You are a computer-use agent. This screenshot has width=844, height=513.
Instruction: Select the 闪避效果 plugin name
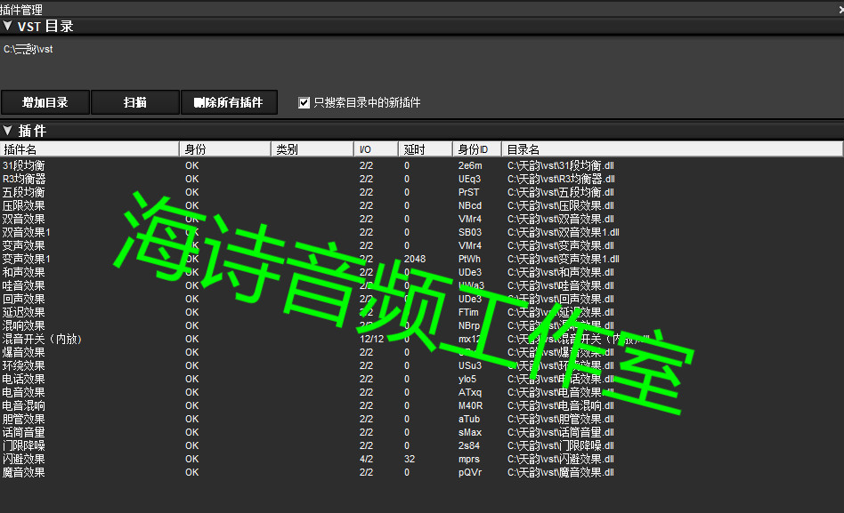24,459
